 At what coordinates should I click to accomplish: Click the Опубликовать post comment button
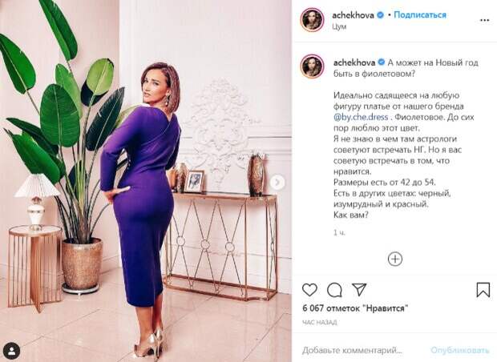click(x=459, y=350)
